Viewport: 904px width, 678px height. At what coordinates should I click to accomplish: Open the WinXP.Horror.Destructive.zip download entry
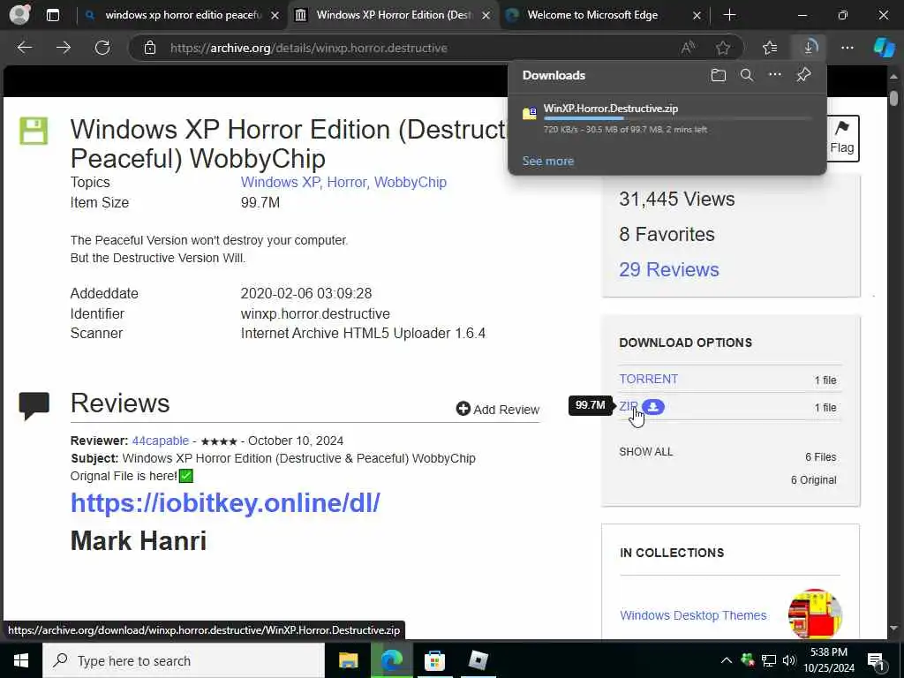(x=667, y=118)
